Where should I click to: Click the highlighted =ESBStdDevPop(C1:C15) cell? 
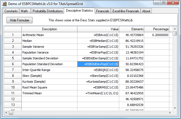(x=98, y=64)
